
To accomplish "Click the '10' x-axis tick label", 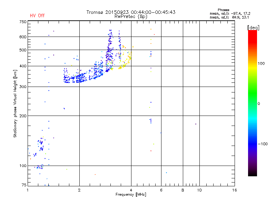I will pyautogui.click(x=199, y=190).
